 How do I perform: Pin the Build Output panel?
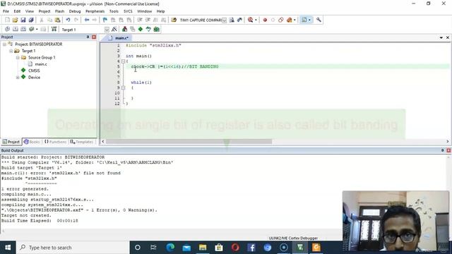(443, 150)
